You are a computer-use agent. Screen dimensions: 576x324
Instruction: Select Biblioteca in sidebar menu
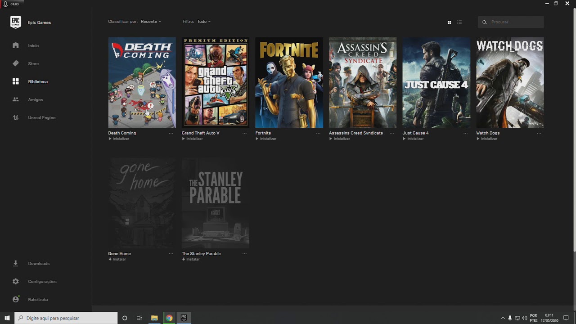[x=38, y=81]
